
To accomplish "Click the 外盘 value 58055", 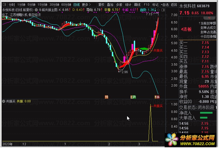I will click(204, 87).
